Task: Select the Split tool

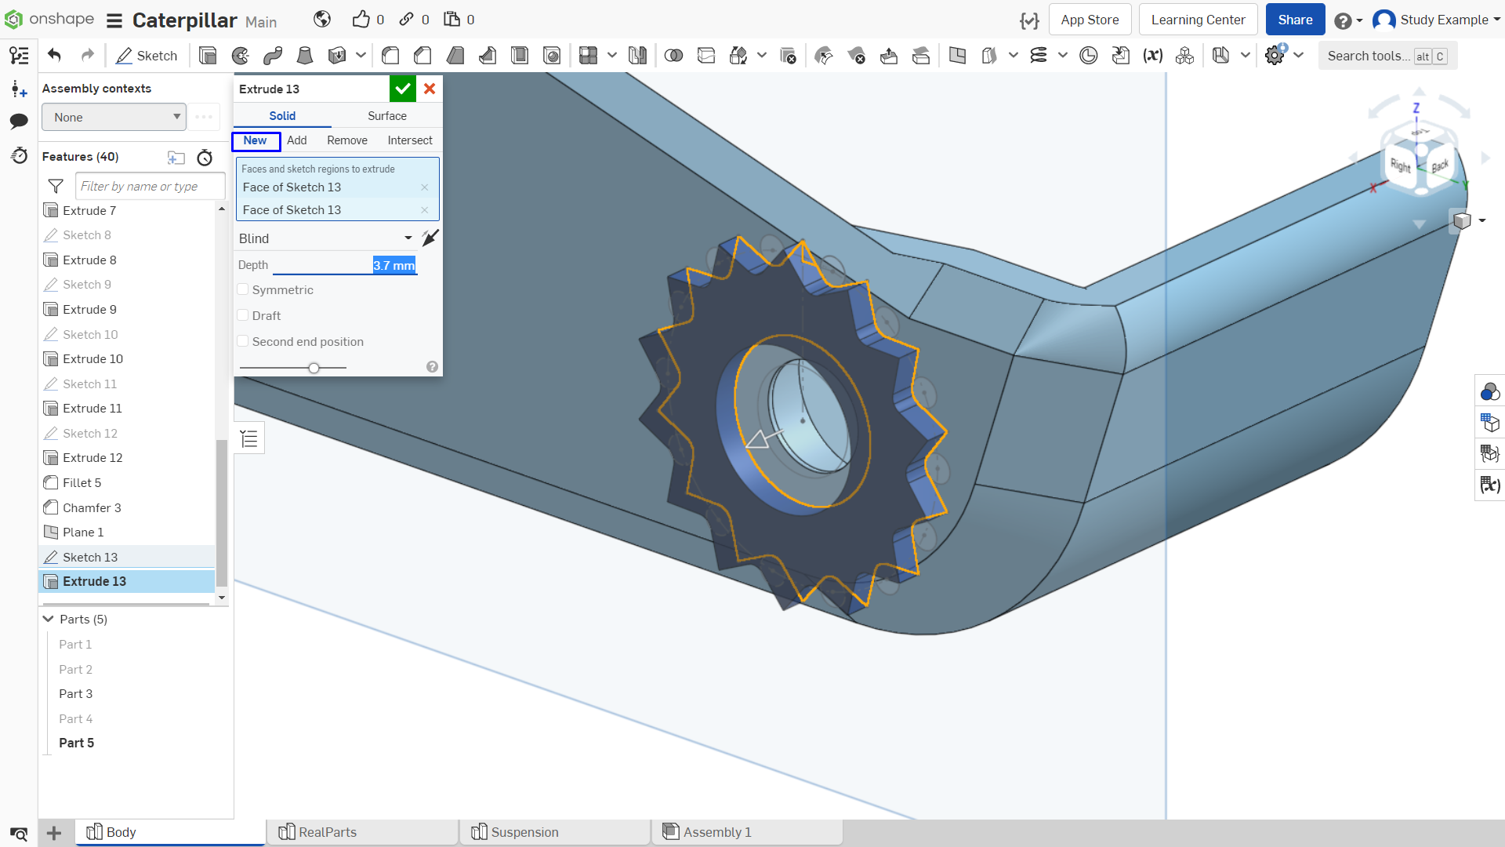Action: point(706,56)
